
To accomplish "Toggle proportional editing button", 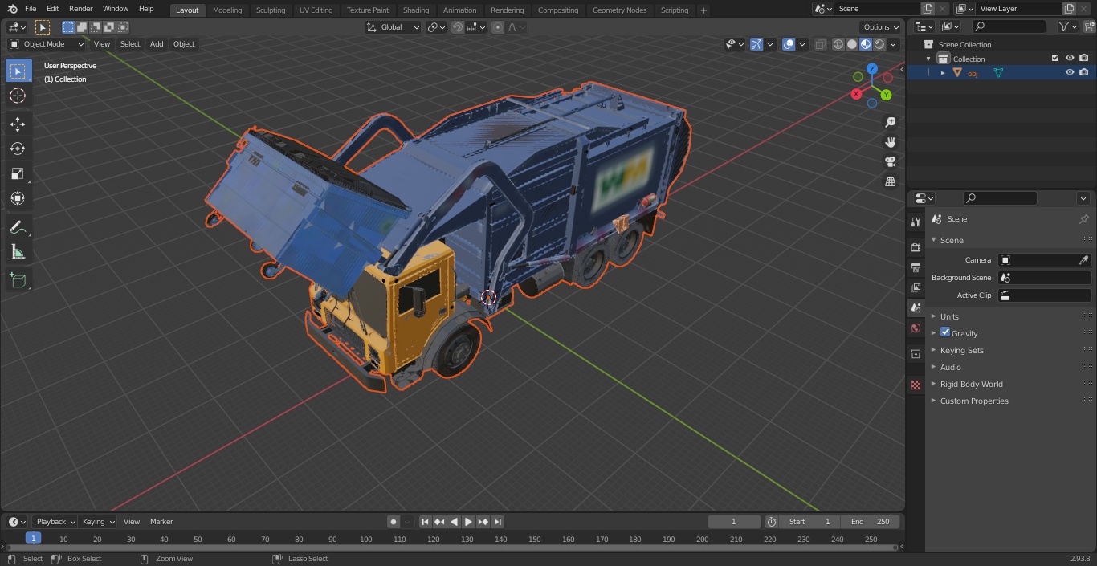I will pyautogui.click(x=498, y=27).
